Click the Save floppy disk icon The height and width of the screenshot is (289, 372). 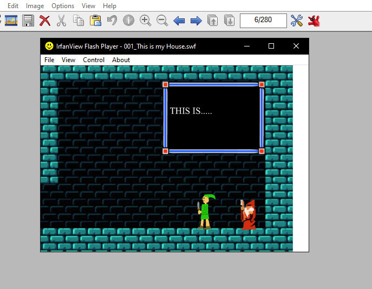click(28, 21)
